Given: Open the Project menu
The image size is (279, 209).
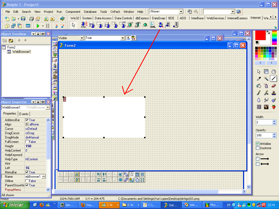Looking at the screenshot, I should point(48,12).
